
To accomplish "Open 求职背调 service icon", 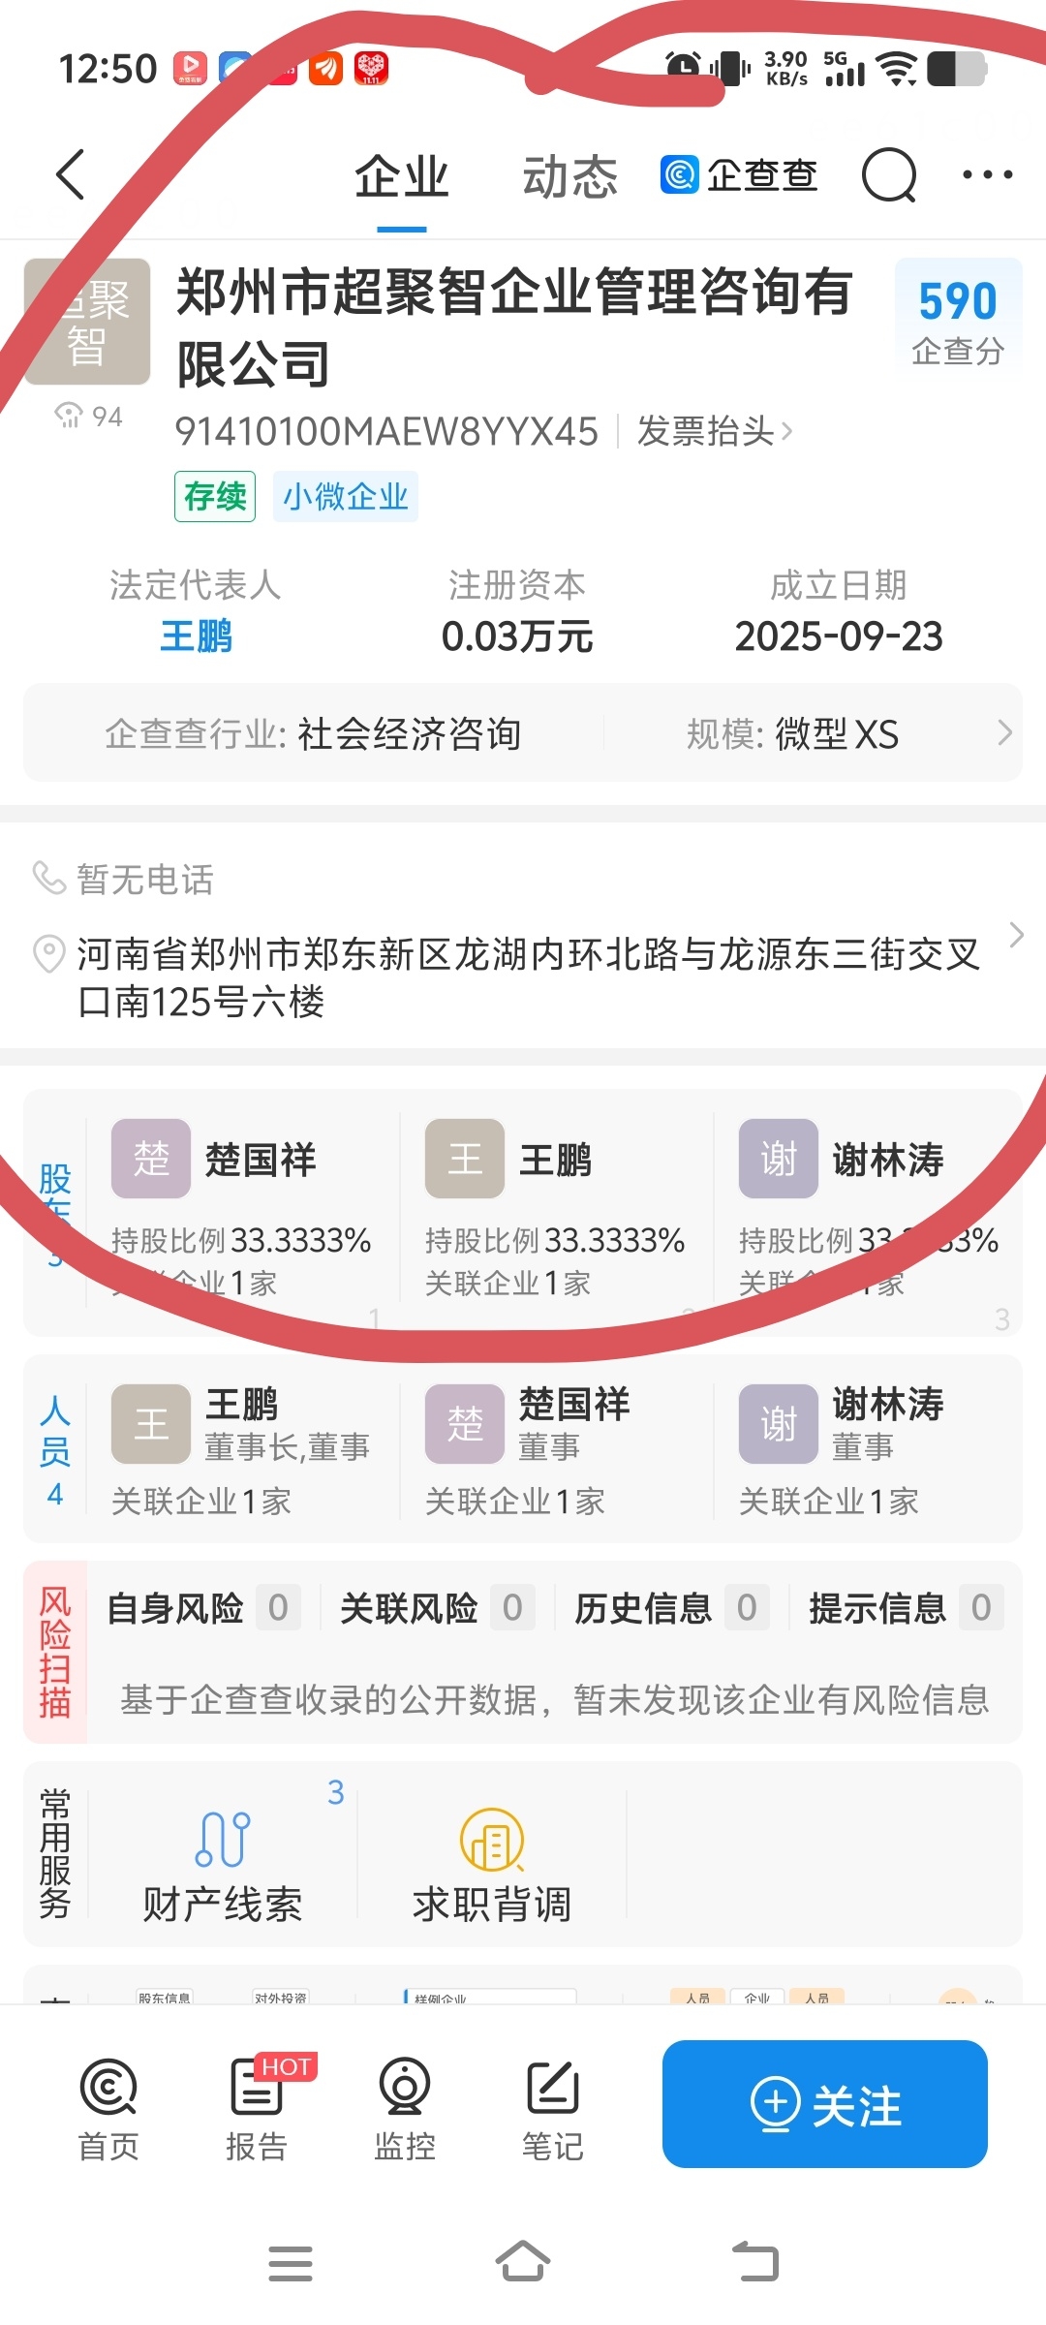I will click(x=492, y=1866).
